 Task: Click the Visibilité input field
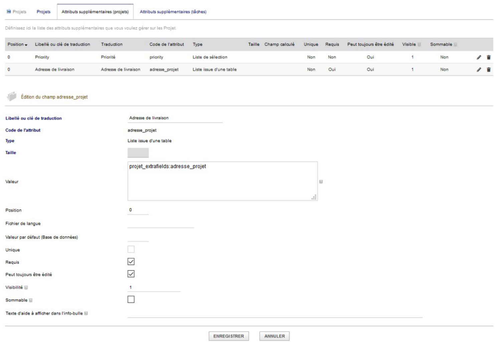click(x=154, y=287)
